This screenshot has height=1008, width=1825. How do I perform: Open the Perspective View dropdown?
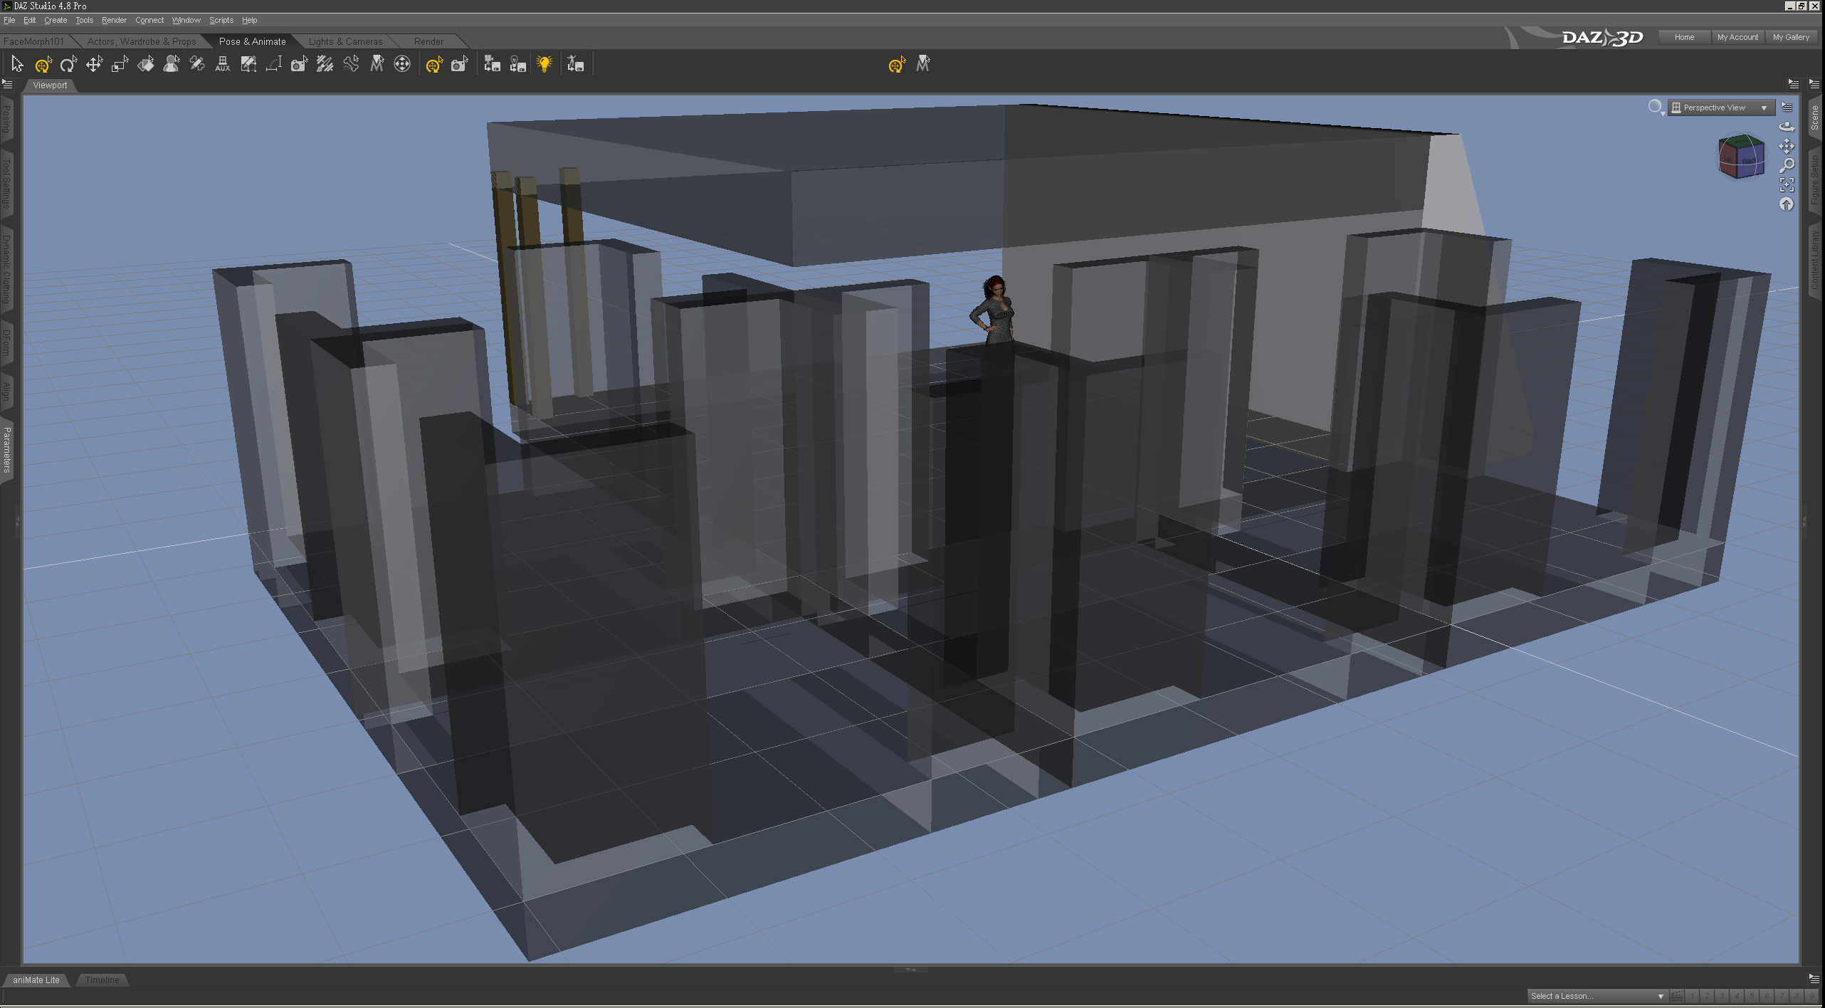[x=1721, y=107]
